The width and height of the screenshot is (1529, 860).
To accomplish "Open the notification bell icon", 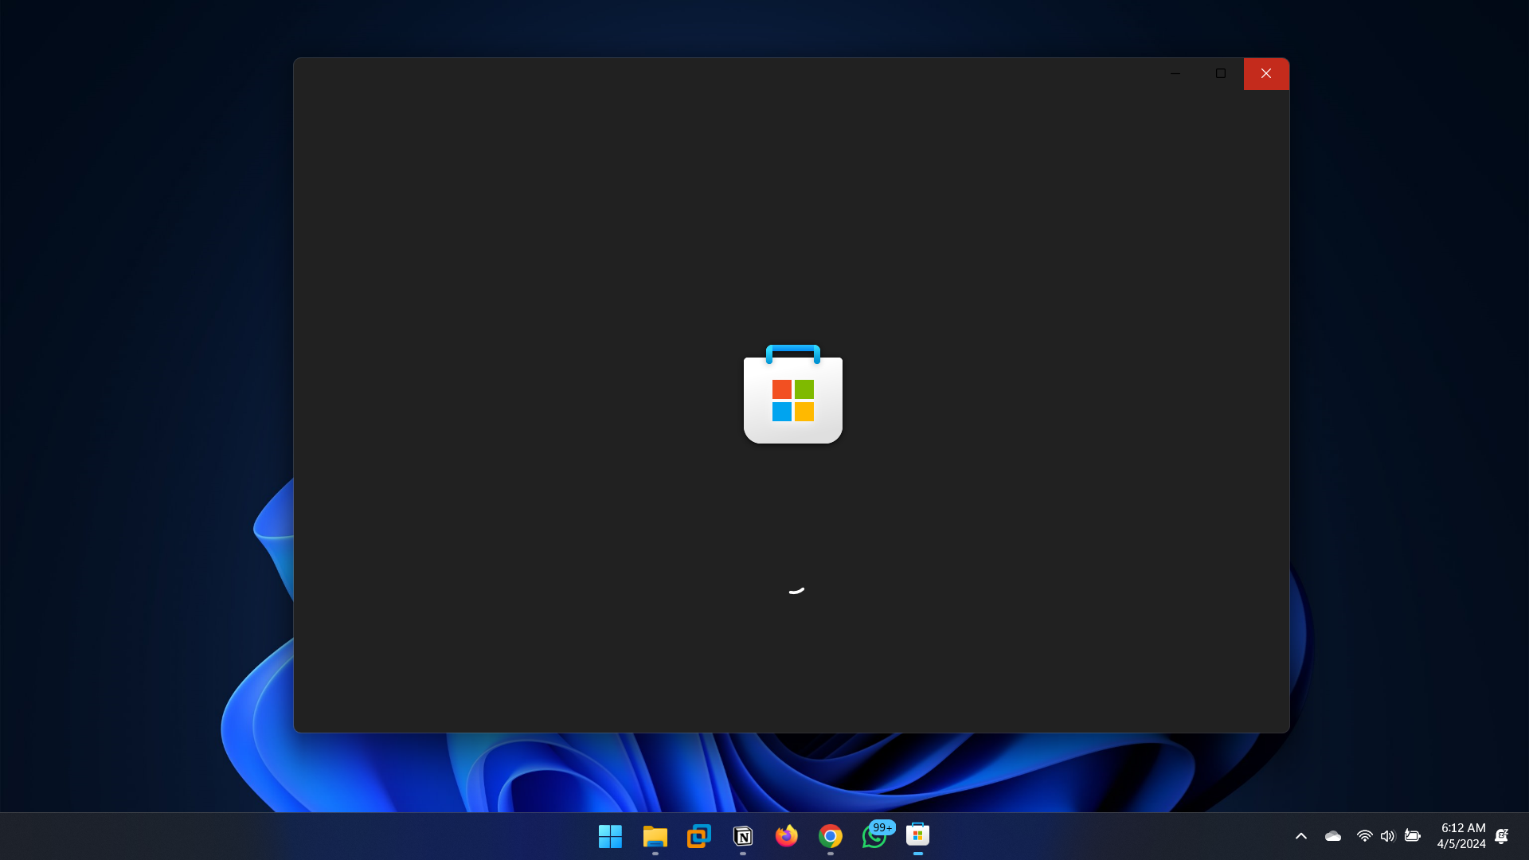I will pyautogui.click(x=1501, y=836).
